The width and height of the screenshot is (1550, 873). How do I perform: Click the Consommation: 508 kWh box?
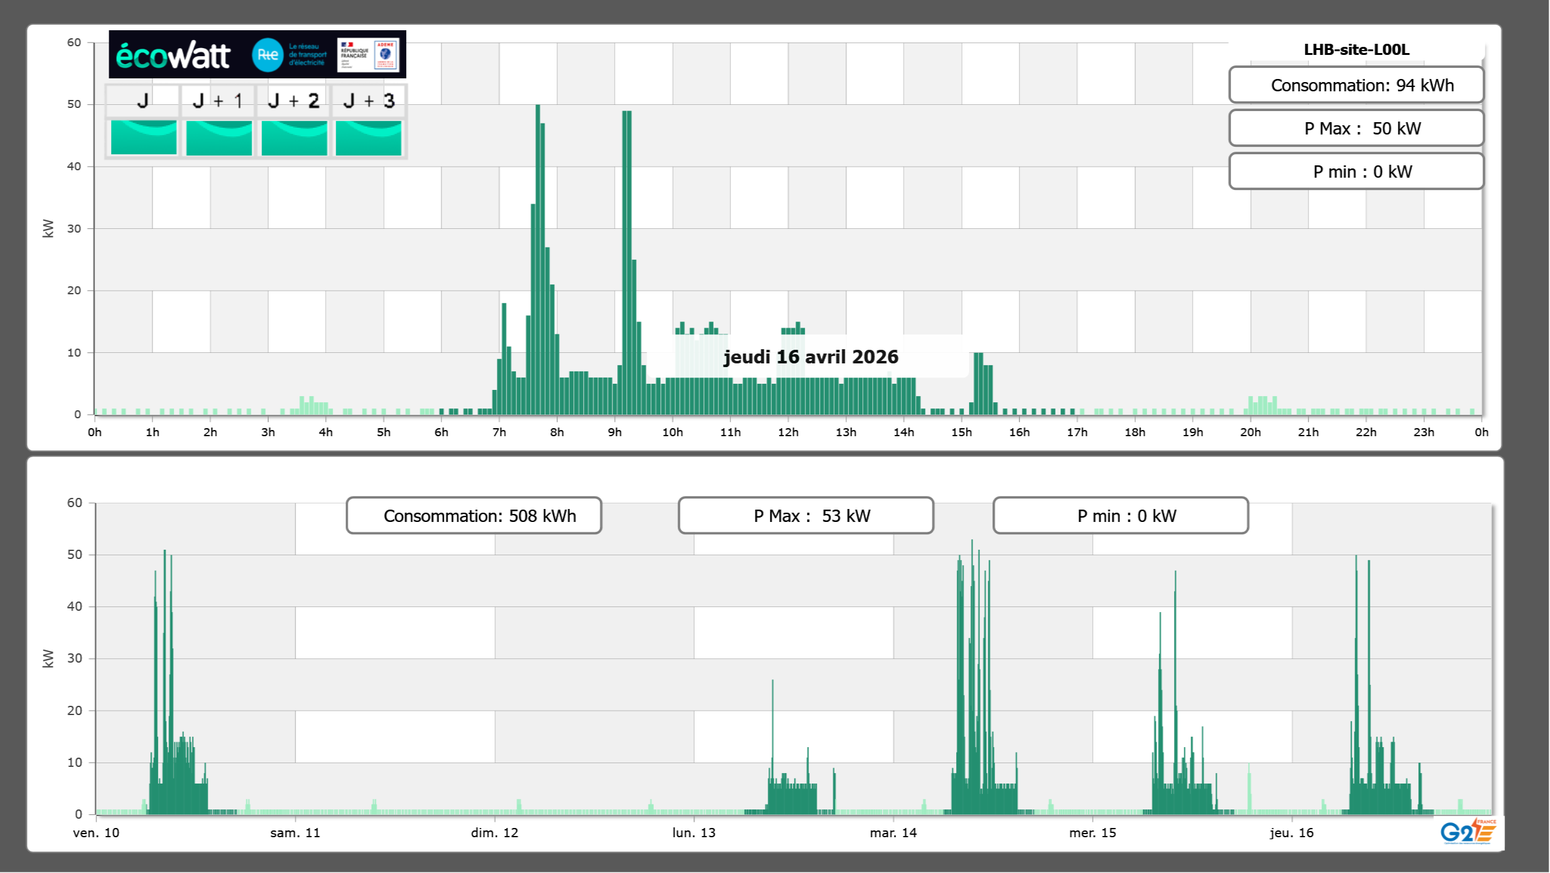473,516
